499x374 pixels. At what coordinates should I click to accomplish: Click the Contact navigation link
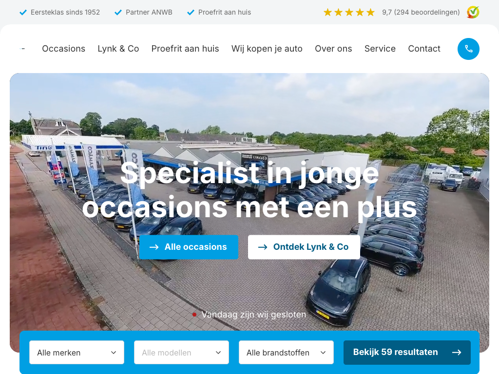(x=424, y=49)
